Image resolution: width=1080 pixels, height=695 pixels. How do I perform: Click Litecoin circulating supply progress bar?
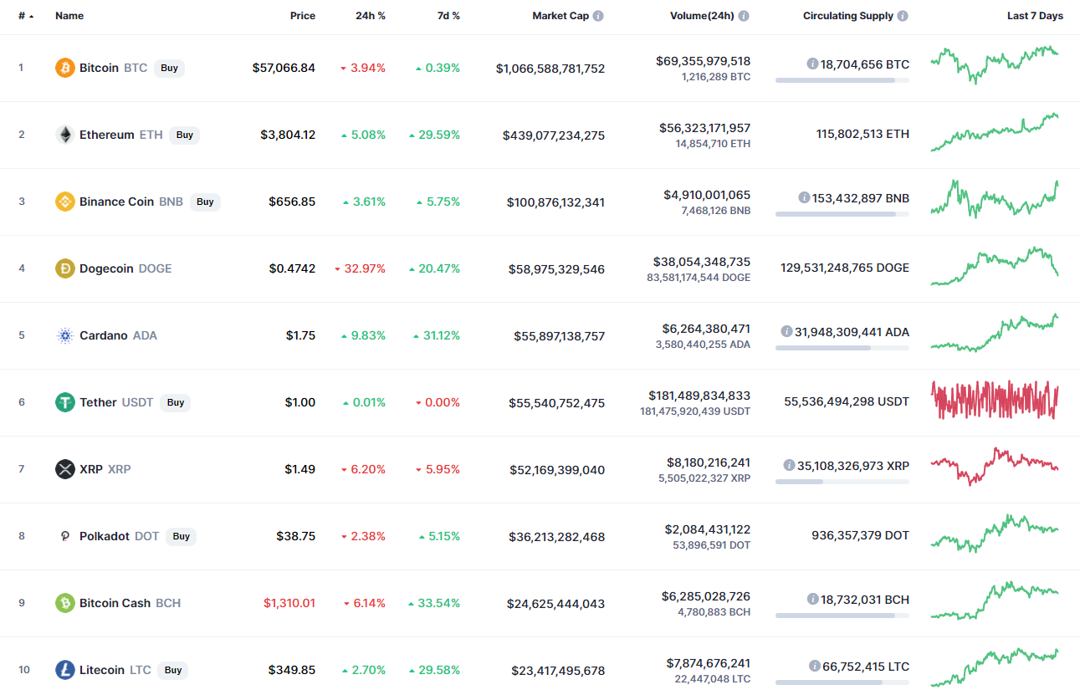[842, 682]
